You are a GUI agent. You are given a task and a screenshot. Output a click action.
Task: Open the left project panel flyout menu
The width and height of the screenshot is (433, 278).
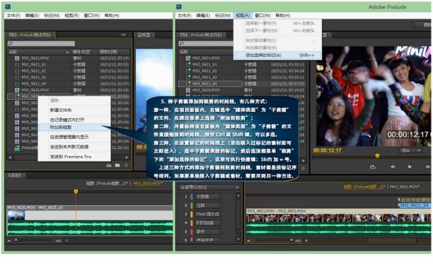(x=123, y=35)
